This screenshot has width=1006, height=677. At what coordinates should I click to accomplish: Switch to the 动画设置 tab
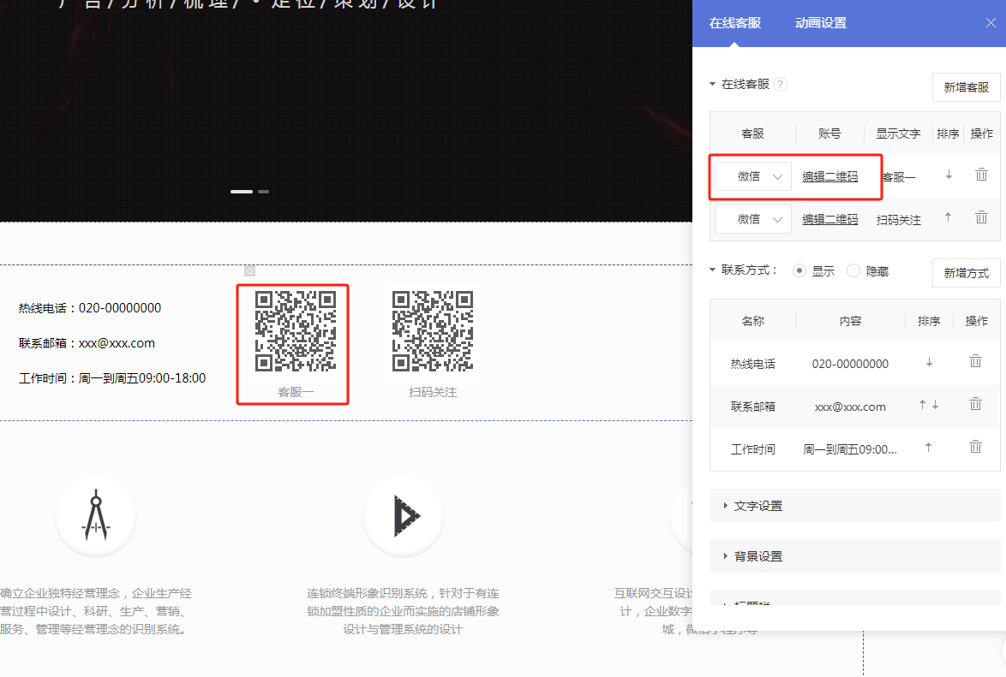[821, 23]
